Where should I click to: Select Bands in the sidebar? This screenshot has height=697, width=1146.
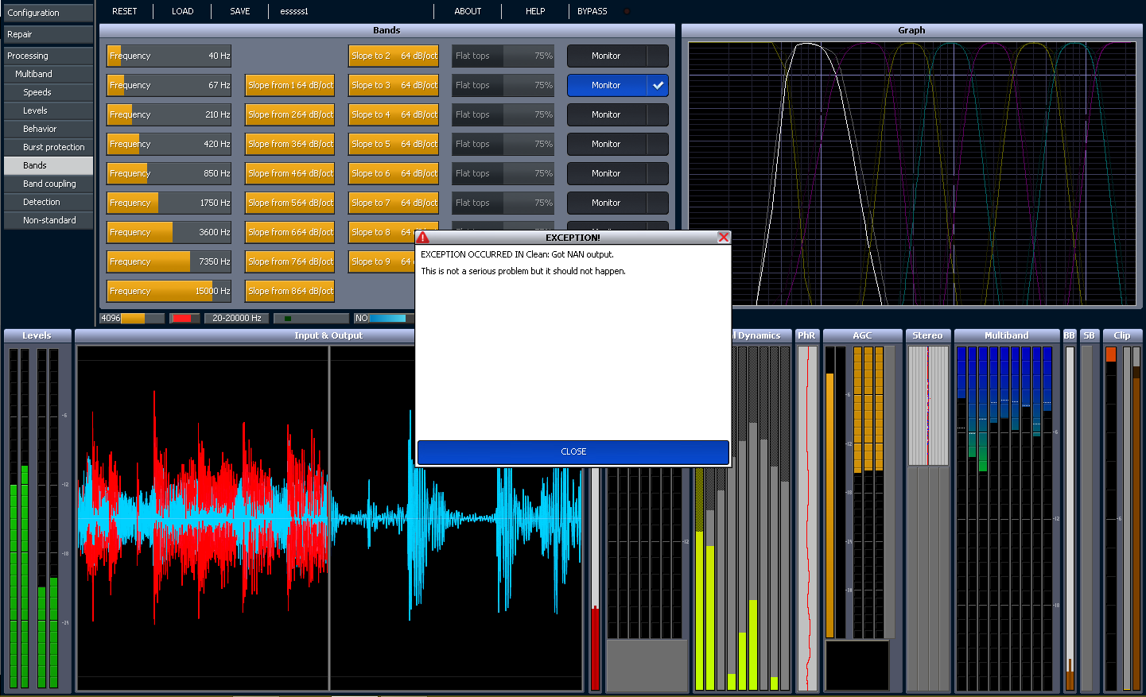point(49,165)
